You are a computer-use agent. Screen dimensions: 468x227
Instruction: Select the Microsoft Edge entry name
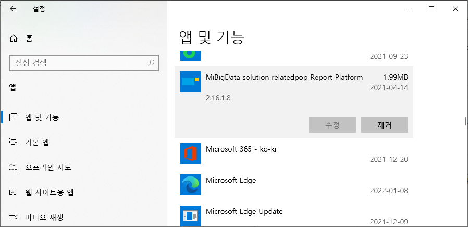click(231, 180)
